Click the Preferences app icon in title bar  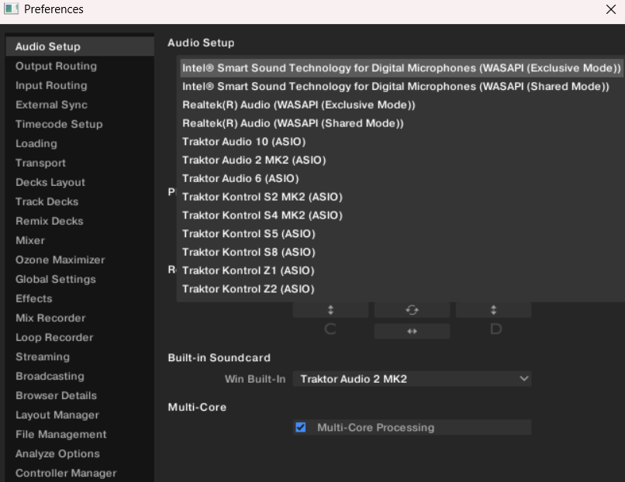[x=11, y=9]
